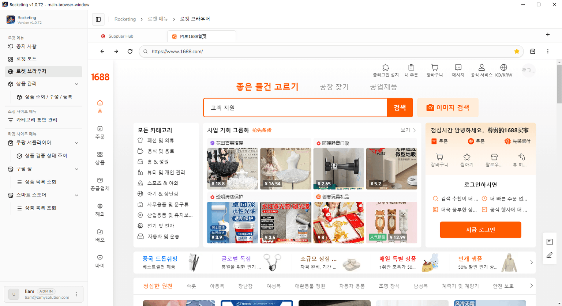Select 공급업체 in the left rail
This screenshot has height=306, width=562.
[x=100, y=185]
